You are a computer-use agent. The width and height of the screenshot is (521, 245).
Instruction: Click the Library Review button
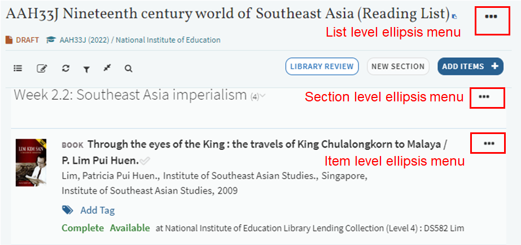click(x=322, y=66)
